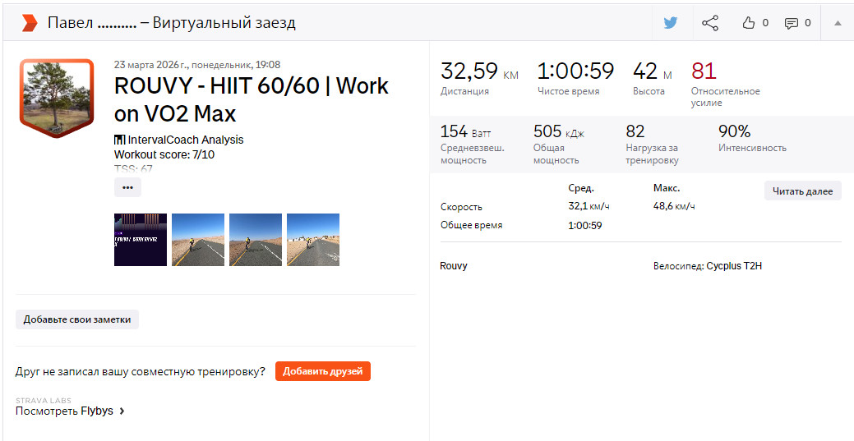This screenshot has height=441, width=854.
Task: Click the intensity value 90%
Action: point(735,131)
